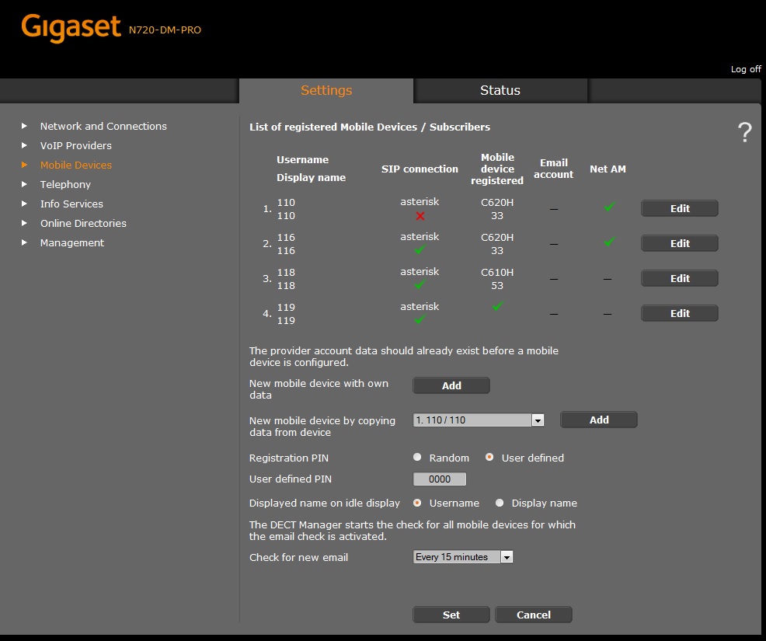
Task: Click Net AM checkmark for device 110
Action: click(608, 207)
